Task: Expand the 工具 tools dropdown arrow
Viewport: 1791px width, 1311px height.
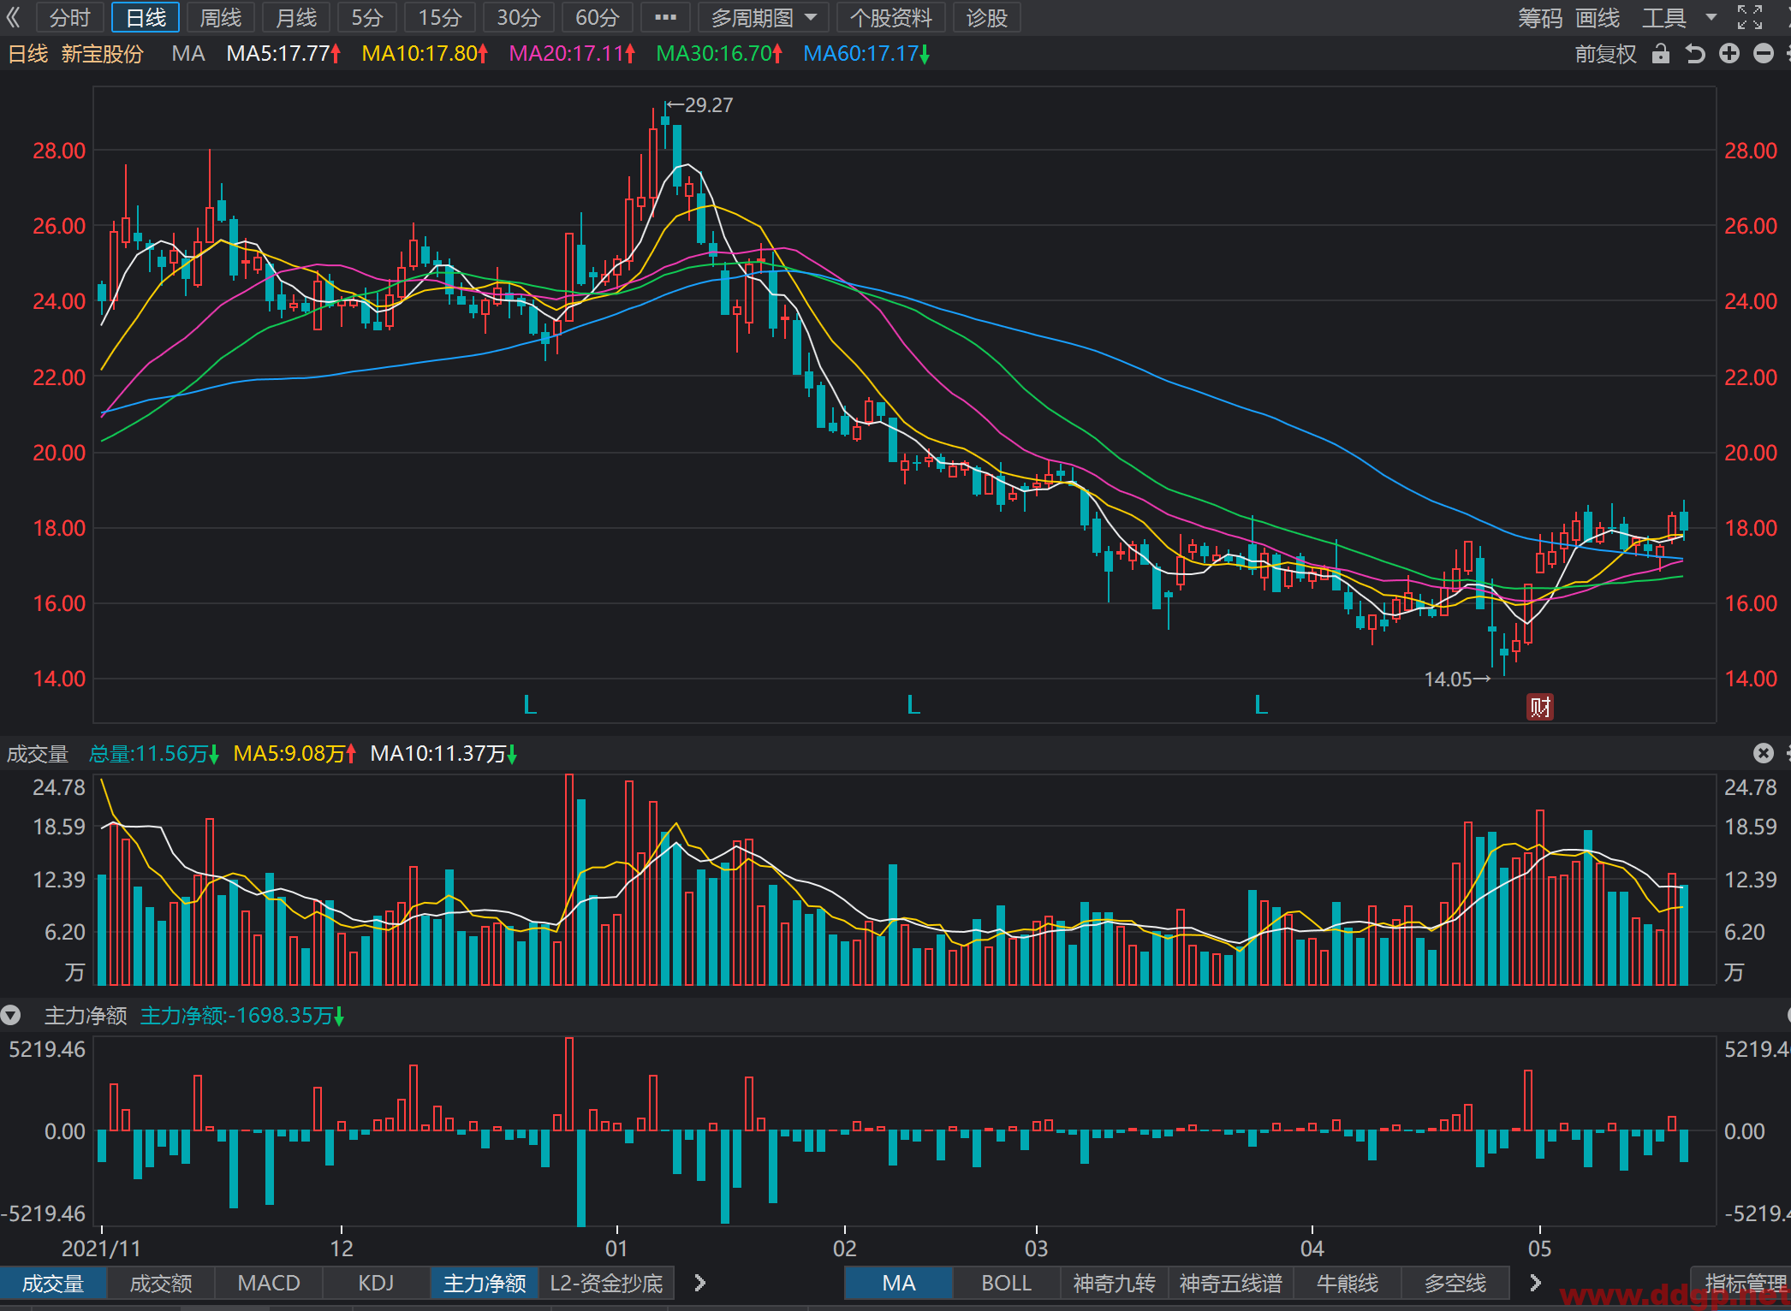Action: tap(1711, 17)
